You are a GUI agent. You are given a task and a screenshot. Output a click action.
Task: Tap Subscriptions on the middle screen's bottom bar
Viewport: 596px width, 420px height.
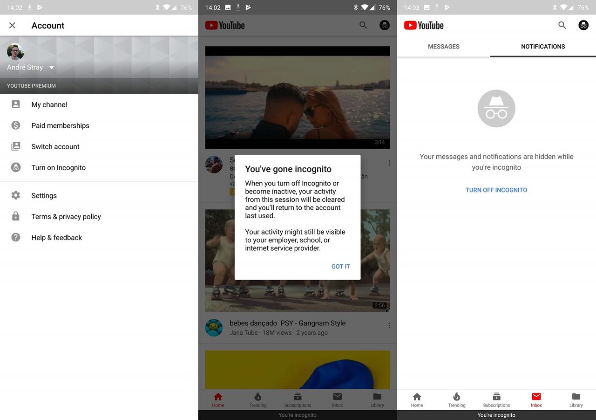coord(298,400)
